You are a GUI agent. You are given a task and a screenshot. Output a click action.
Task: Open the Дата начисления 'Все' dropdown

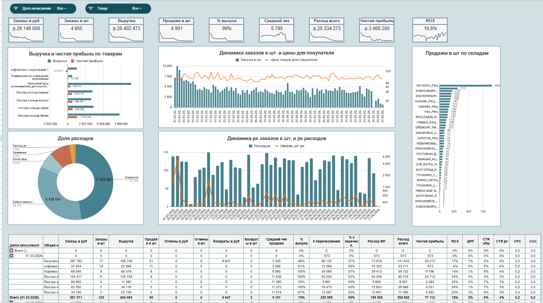[x=62, y=8]
